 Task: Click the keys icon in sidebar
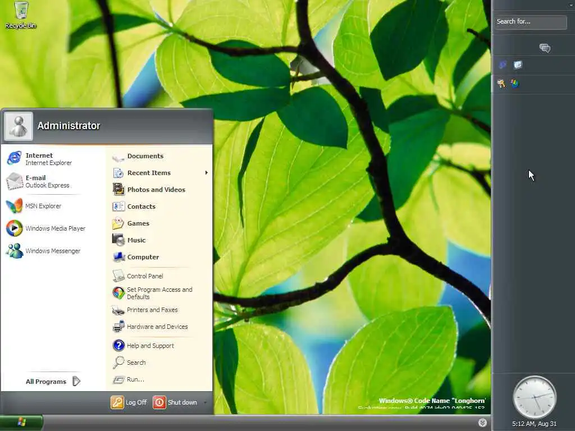[501, 84]
